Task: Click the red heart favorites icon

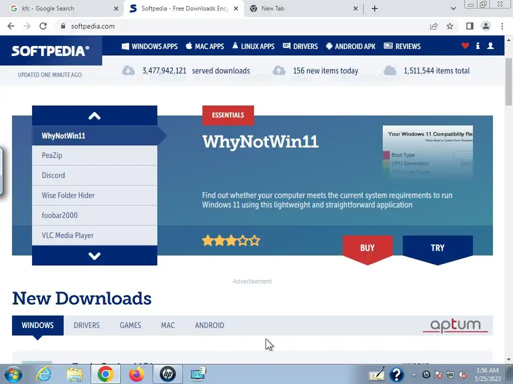Action: [465, 46]
